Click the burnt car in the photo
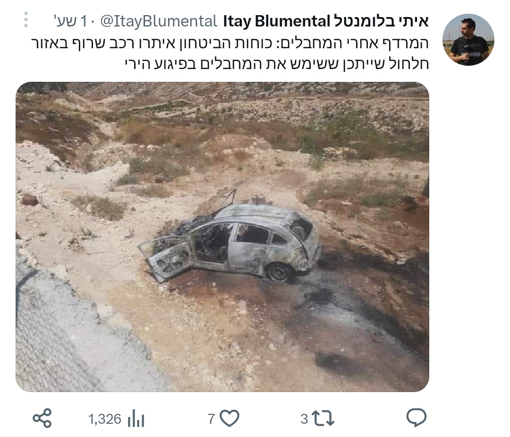The width and height of the screenshot is (510, 437). tap(229, 241)
